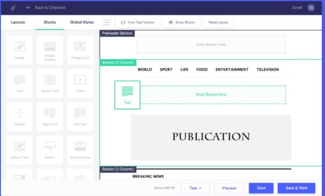Switch to the Layouts tab
This screenshot has width=325, height=196.
click(18, 22)
